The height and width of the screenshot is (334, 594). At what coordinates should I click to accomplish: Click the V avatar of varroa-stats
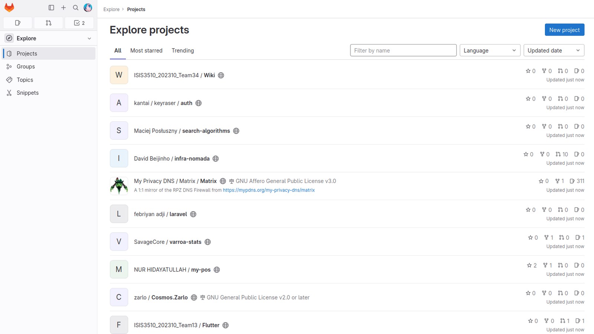(x=119, y=242)
